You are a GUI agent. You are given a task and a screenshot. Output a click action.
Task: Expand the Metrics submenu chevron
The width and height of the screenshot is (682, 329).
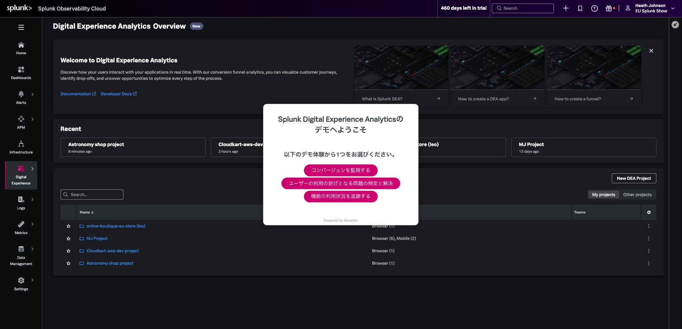tap(33, 224)
